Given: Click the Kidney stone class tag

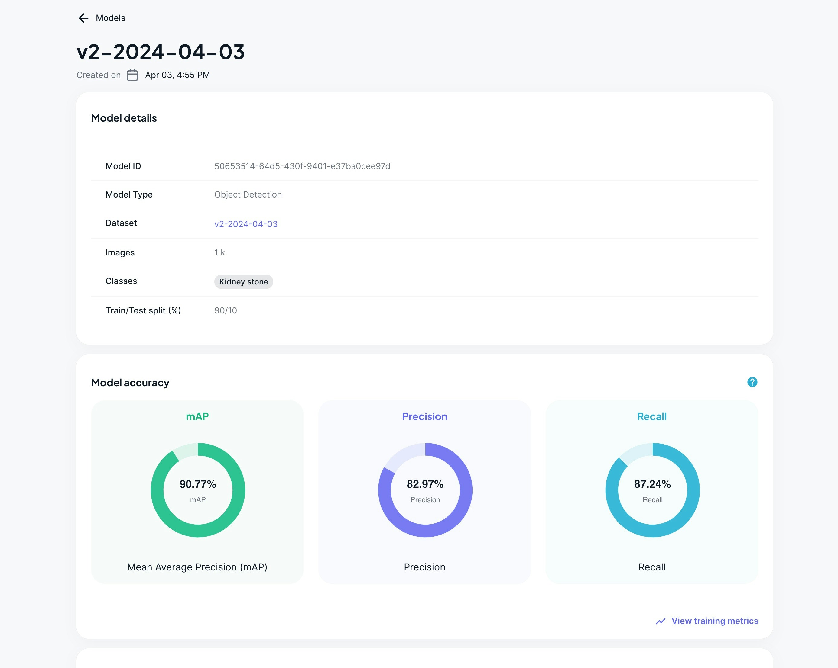Looking at the screenshot, I should (x=243, y=281).
